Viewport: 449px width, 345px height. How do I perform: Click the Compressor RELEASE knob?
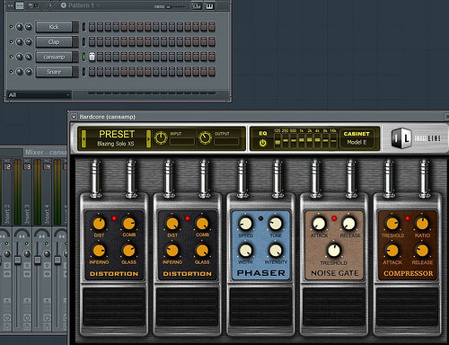[422, 251]
